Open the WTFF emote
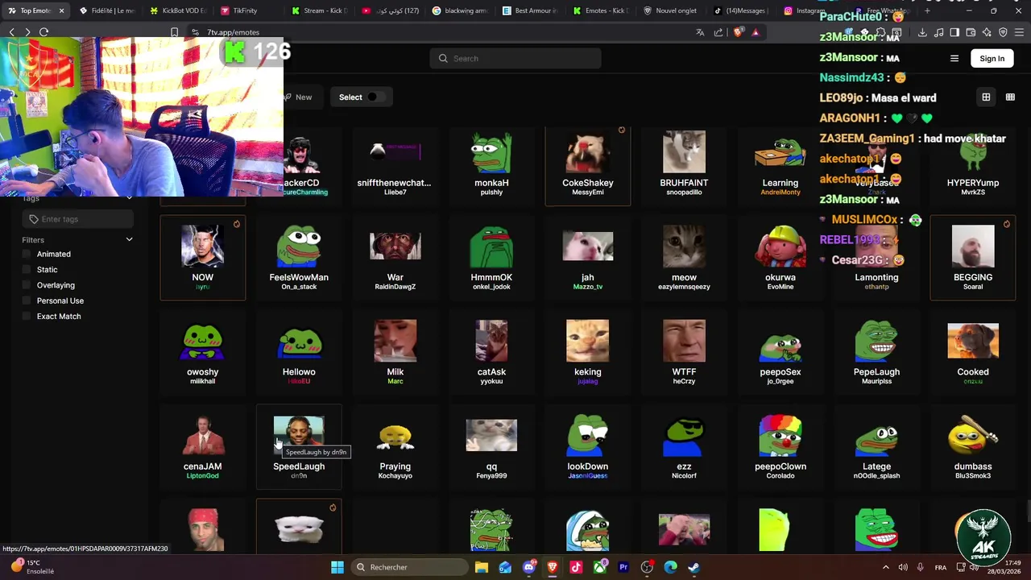This screenshot has width=1031, height=580. 684,353
